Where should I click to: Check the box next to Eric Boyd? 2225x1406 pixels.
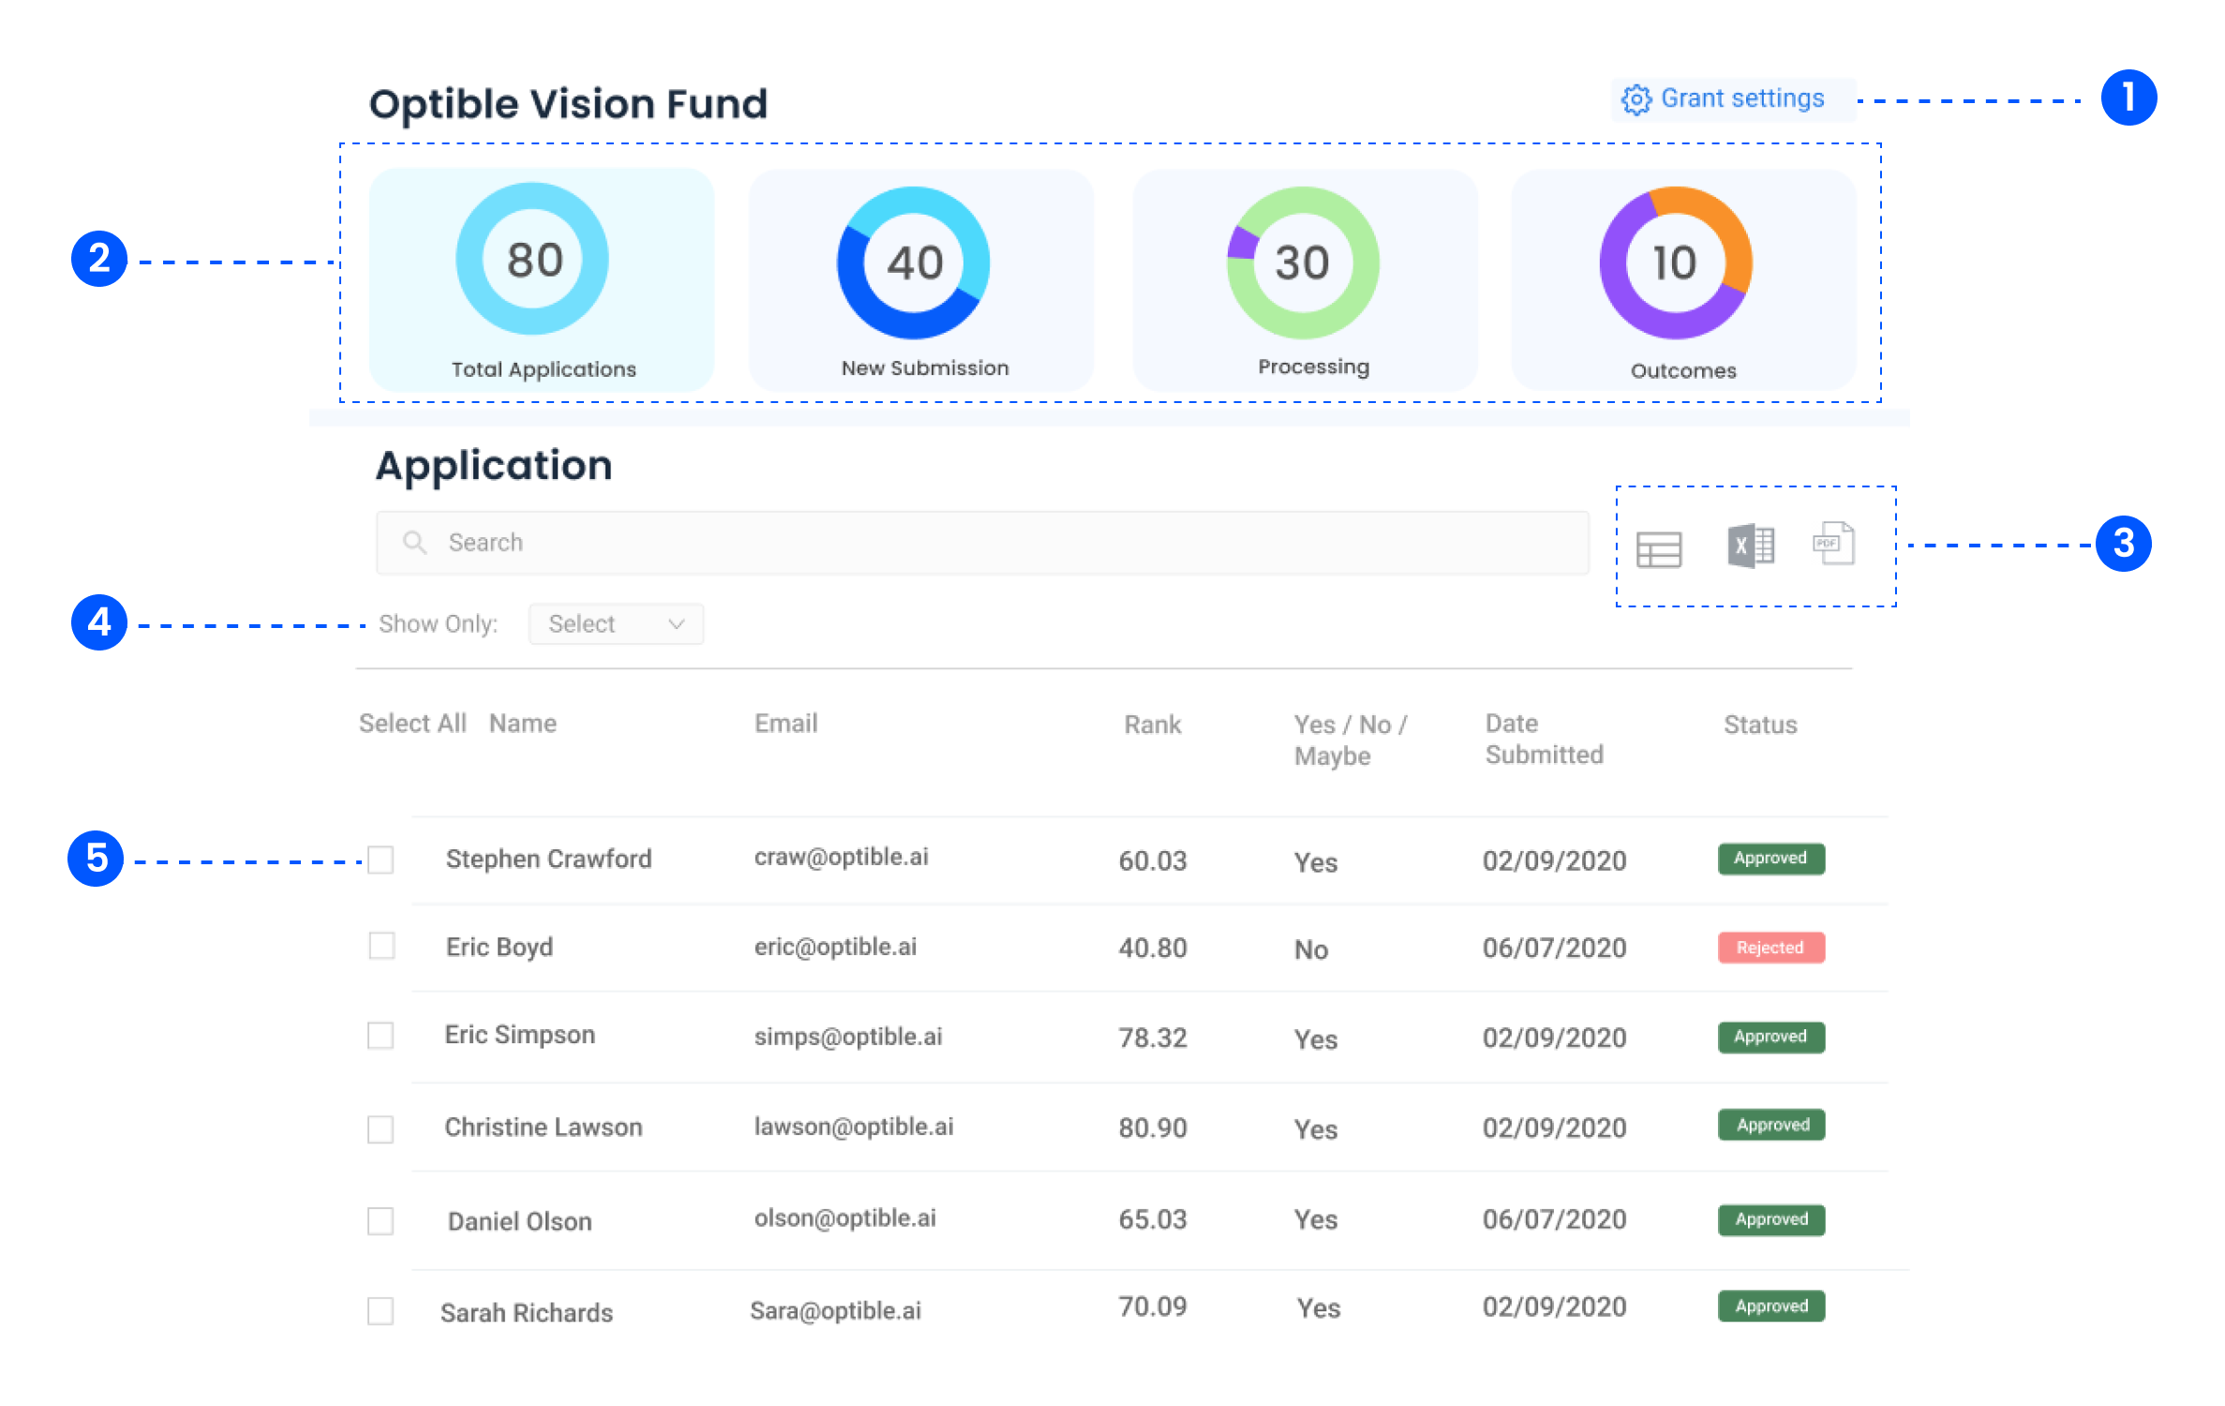pyautogui.click(x=381, y=946)
